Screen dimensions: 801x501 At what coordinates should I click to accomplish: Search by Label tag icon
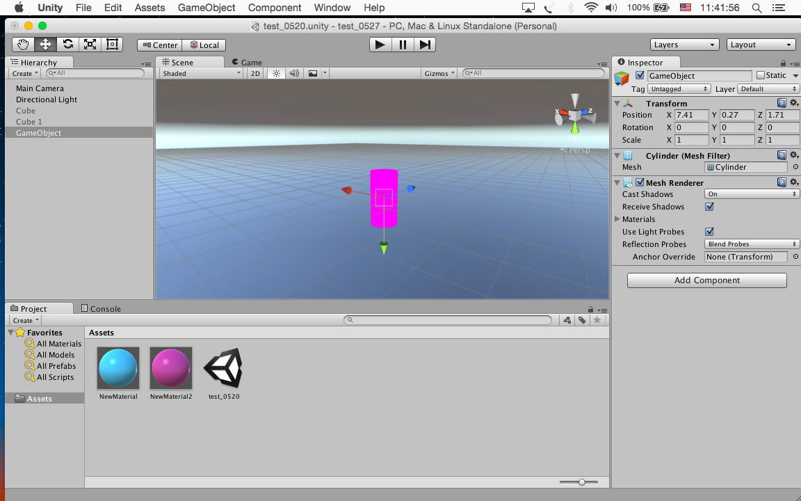[582, 320]
